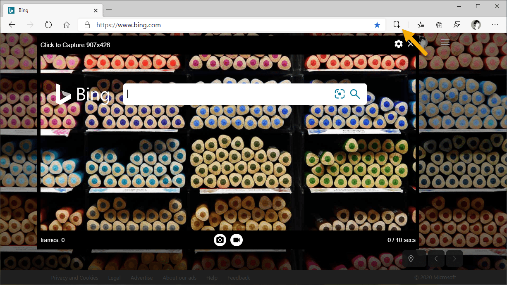Start video recording with camcorder button
The image size is (507, 285).
point(237,240)
